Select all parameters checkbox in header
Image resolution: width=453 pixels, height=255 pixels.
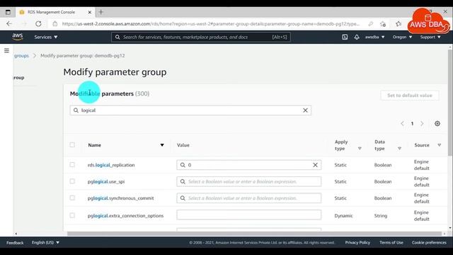(72, 144)
